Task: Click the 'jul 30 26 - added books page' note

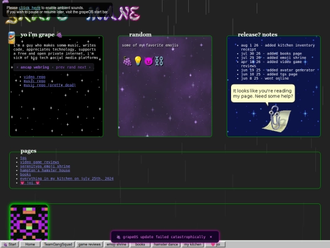Action: [x=271, y=53]
